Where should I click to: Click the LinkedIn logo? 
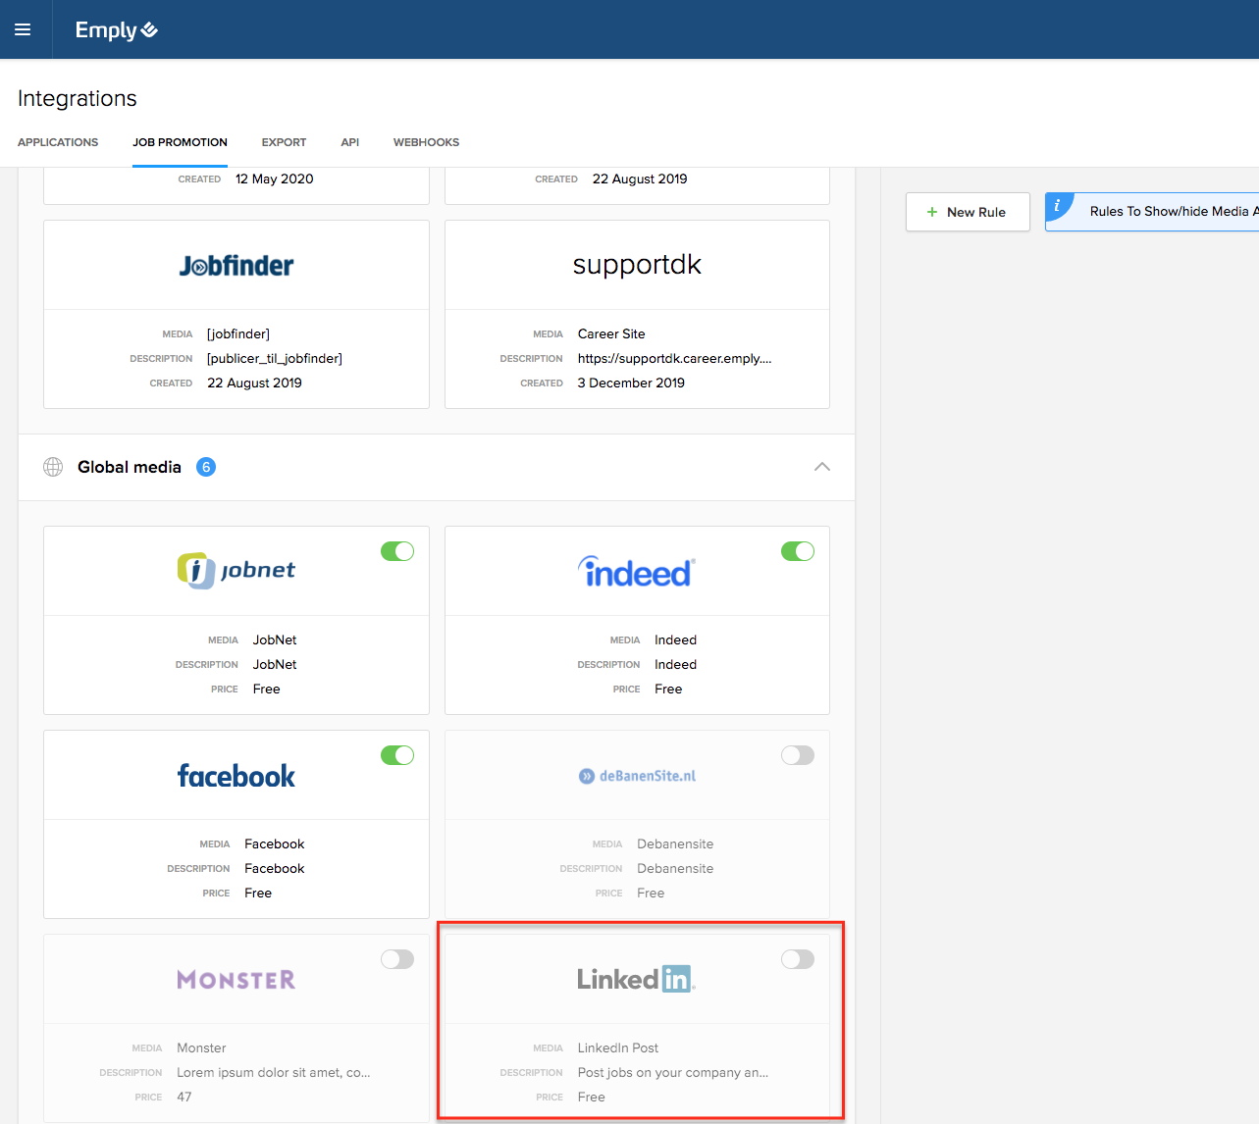(637, 979)
